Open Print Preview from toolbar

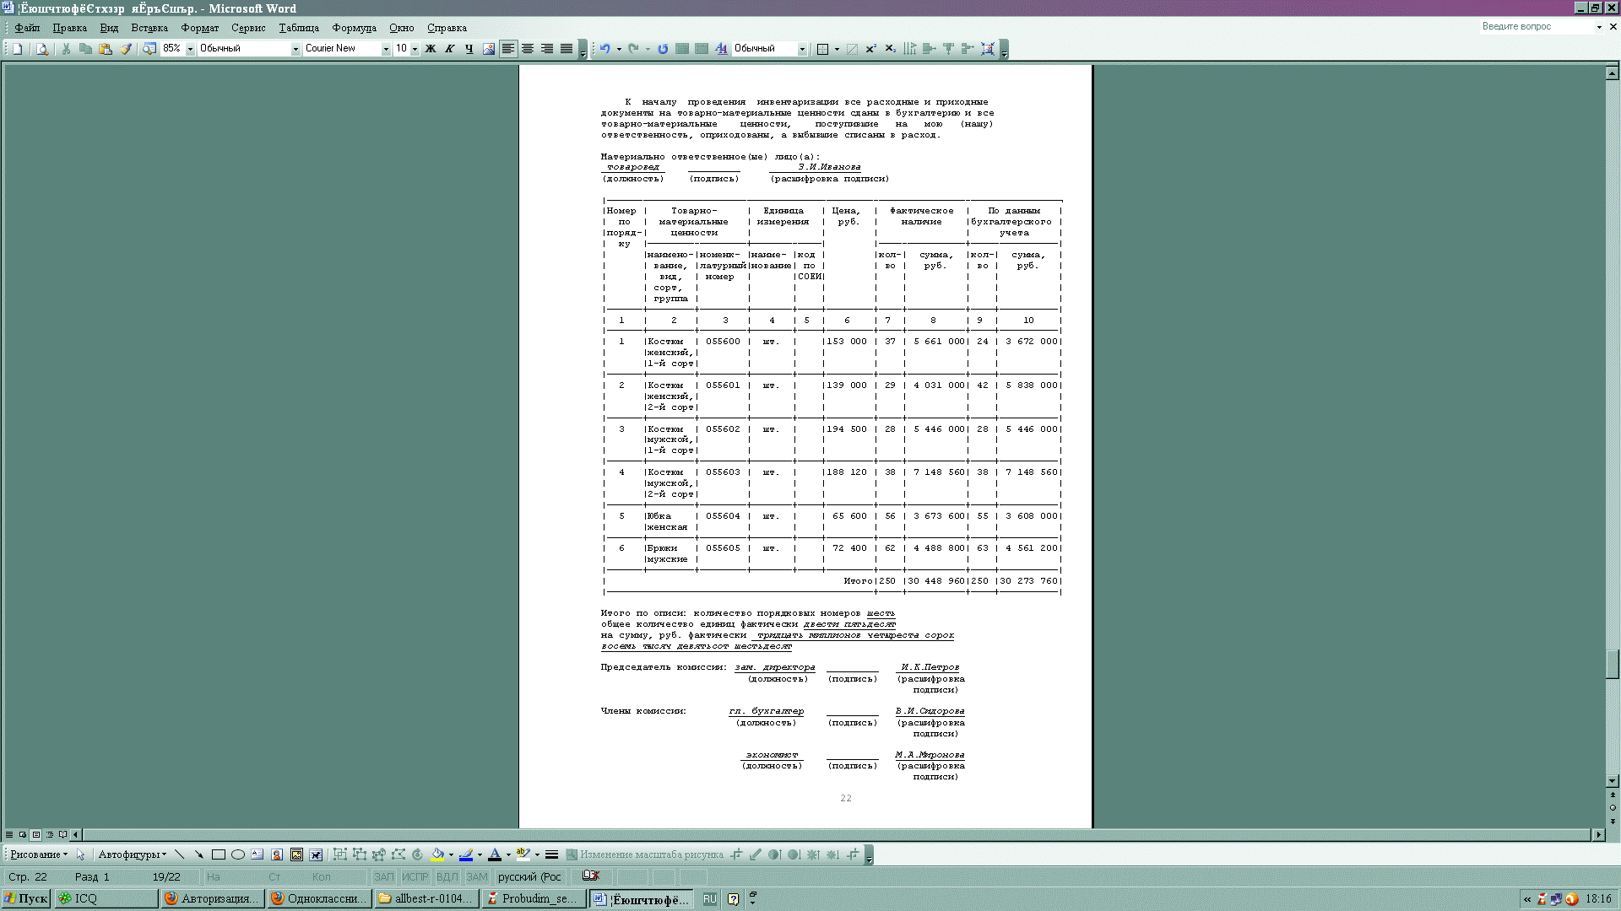(42, 49)
